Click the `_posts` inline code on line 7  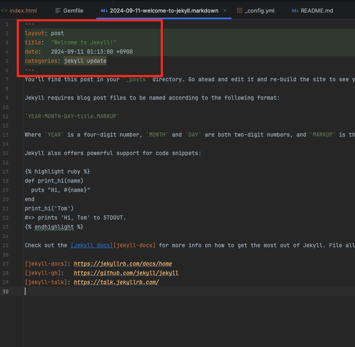pyautogui.click(x=136, y=79)
